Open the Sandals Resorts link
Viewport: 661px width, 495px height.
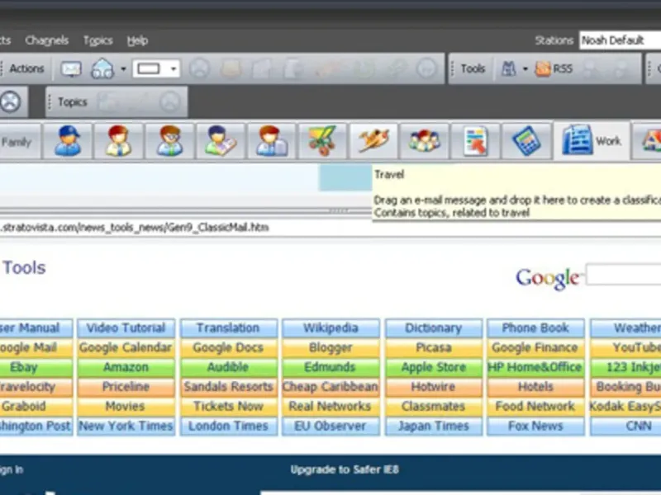[229, 387]
